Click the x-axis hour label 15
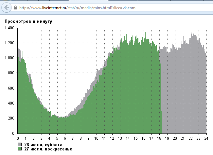Screen dimensions: 213x155 coord(135,138)
